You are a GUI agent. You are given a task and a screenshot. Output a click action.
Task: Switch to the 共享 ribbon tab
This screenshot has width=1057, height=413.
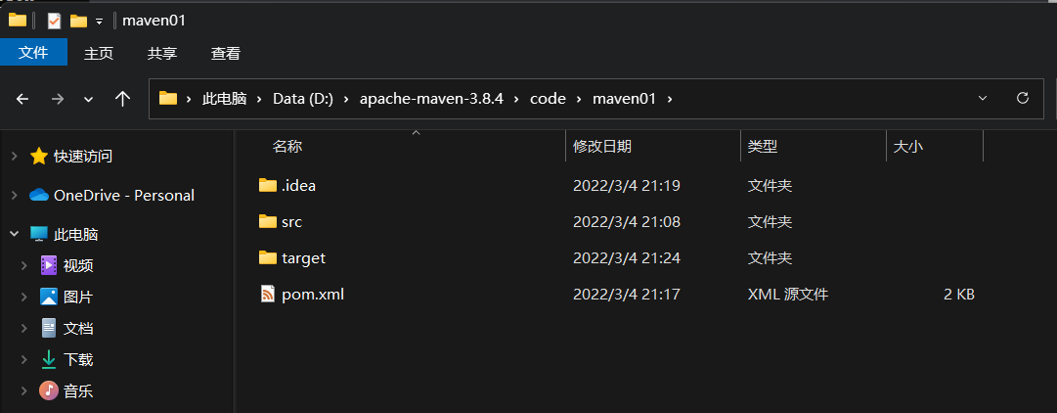[x=162, y=53]
